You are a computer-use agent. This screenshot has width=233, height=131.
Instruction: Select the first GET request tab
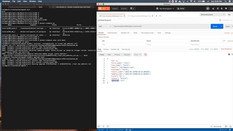tap(112, 16)
